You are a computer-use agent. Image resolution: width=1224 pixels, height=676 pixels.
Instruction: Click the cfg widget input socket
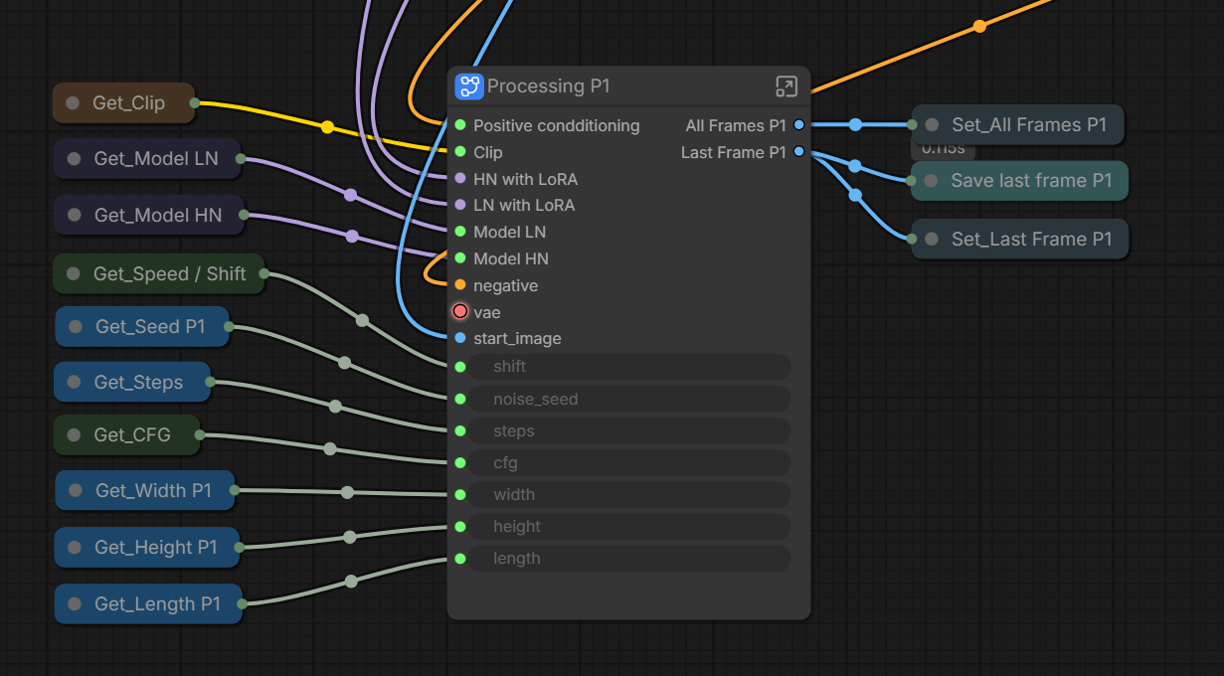[x=460, y=462]
